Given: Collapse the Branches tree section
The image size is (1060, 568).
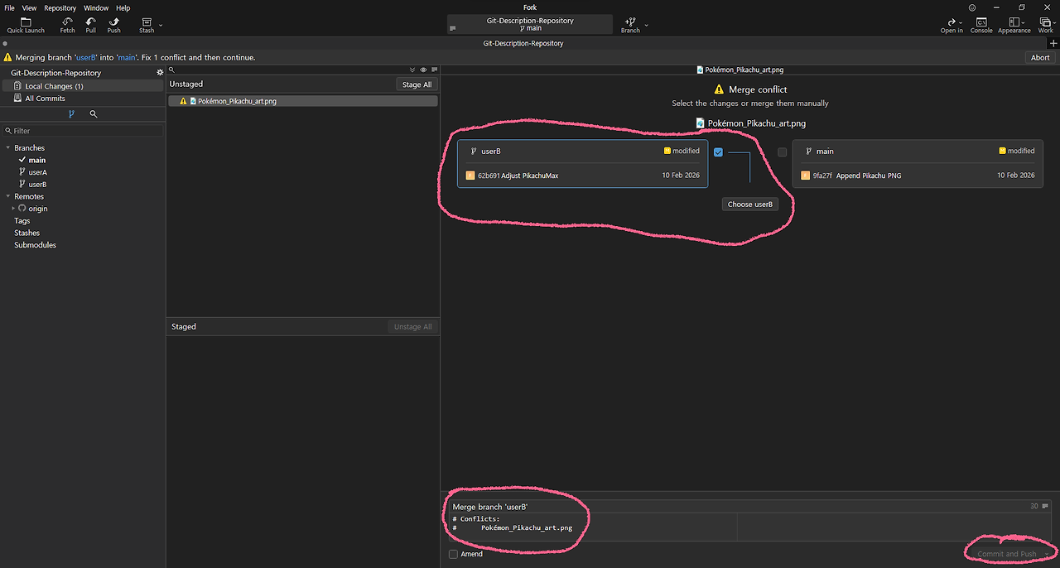Looking at the screenshot, I should [x=7, y=148].
